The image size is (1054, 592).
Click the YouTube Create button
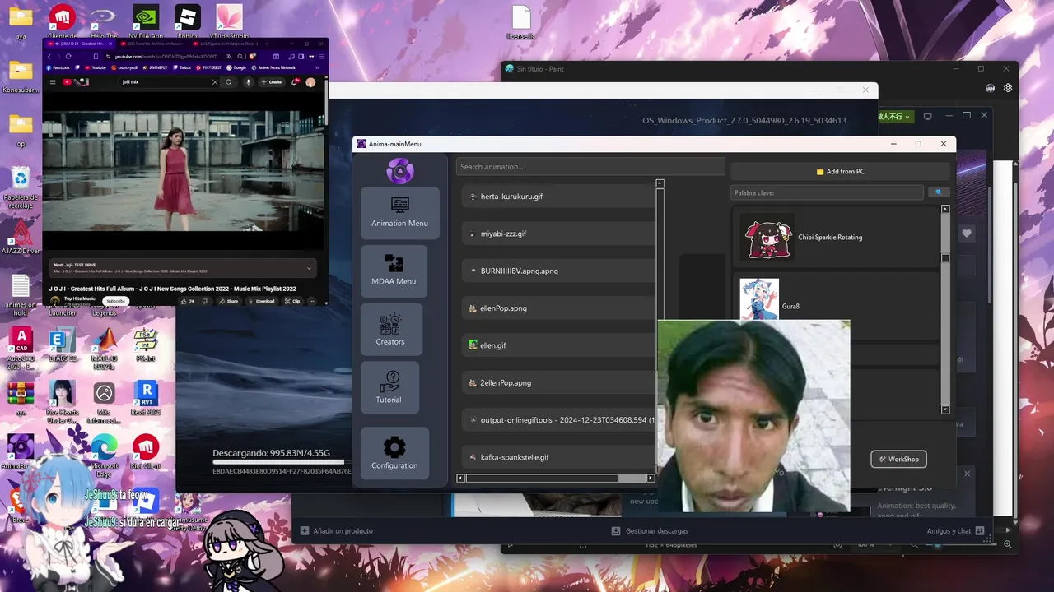(x=272, y=82)
